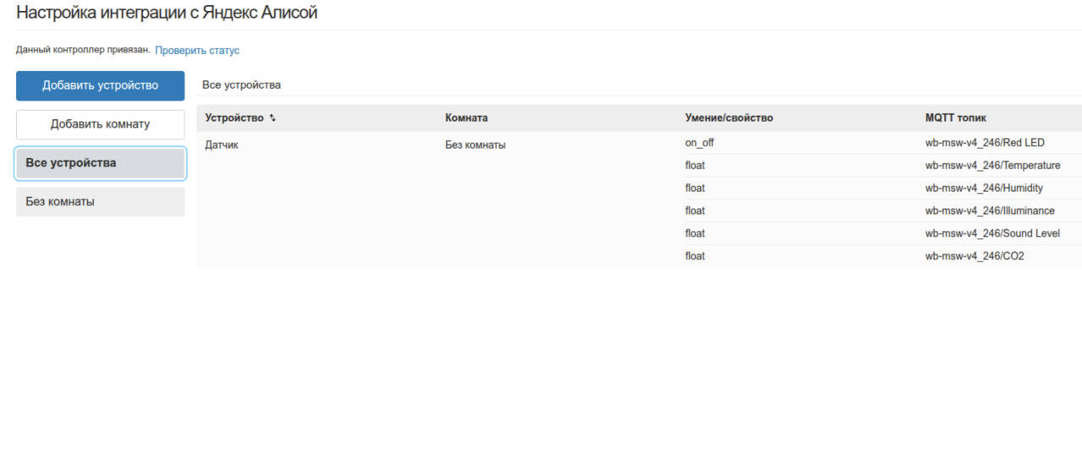Viewport: 1082px width, 455px height.
Task: Click the Комната column header
Action: pos(467,118)
